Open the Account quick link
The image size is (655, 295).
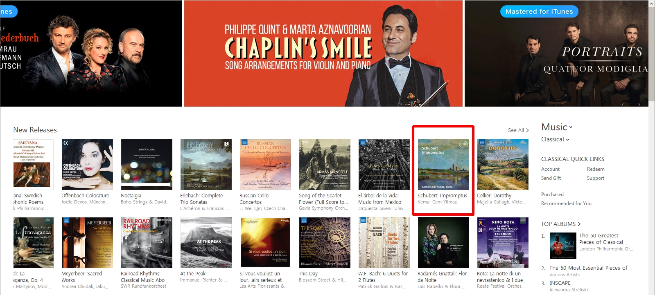pos(550,169)
